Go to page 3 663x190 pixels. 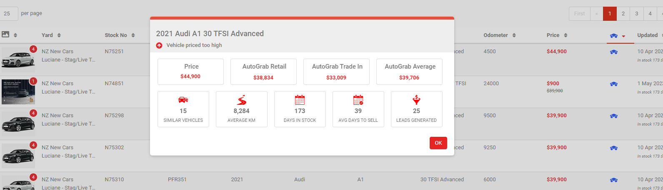pos(636,14)
